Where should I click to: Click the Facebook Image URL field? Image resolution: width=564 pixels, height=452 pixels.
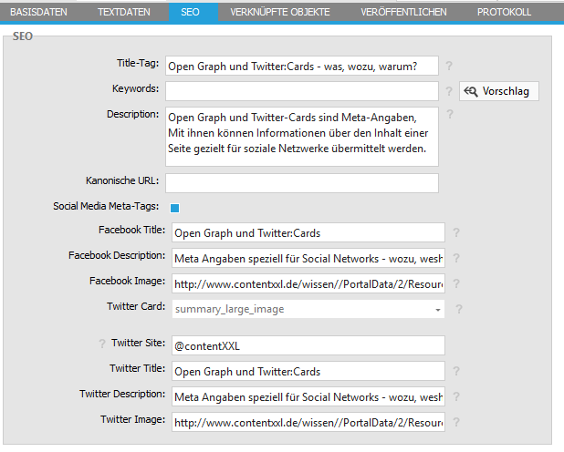308,283
